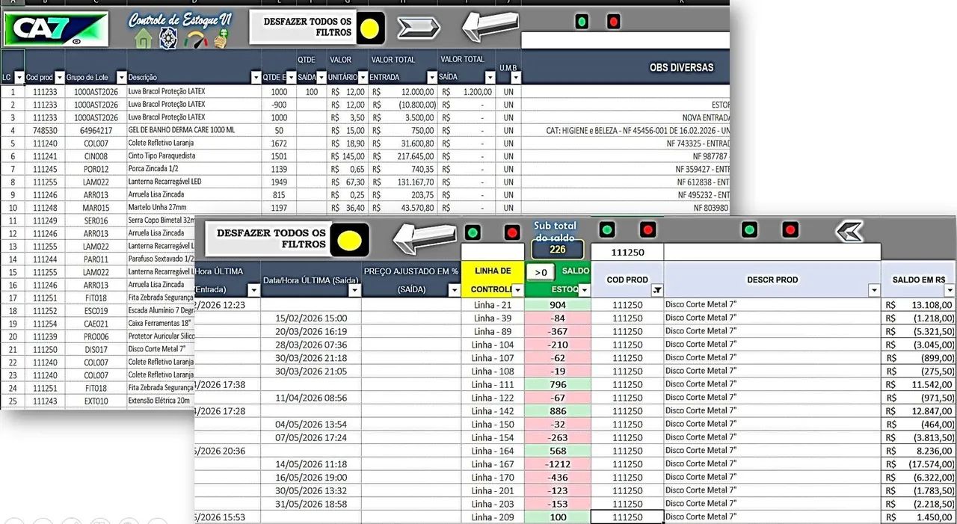This screenshot has height=524, width=957.
Task: Select the observation cell NF 987787
Action: [x=625, y=156]
